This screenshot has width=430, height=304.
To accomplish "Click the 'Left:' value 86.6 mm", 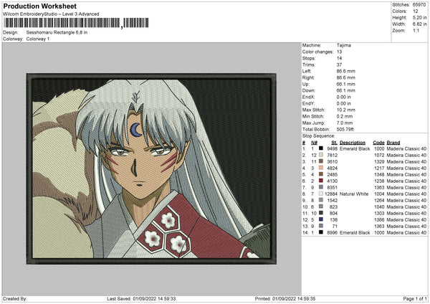I will (346, 71).
